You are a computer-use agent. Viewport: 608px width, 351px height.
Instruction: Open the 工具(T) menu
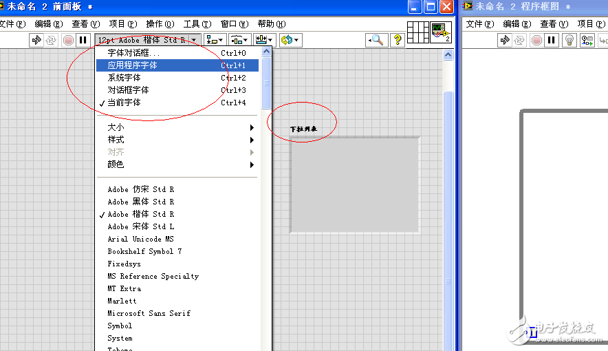point(197,24)
